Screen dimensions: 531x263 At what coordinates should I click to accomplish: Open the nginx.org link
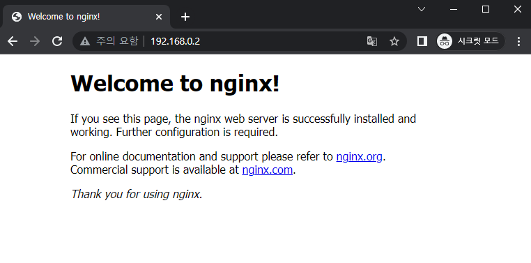pyautogui.click(x=359, y=156)
